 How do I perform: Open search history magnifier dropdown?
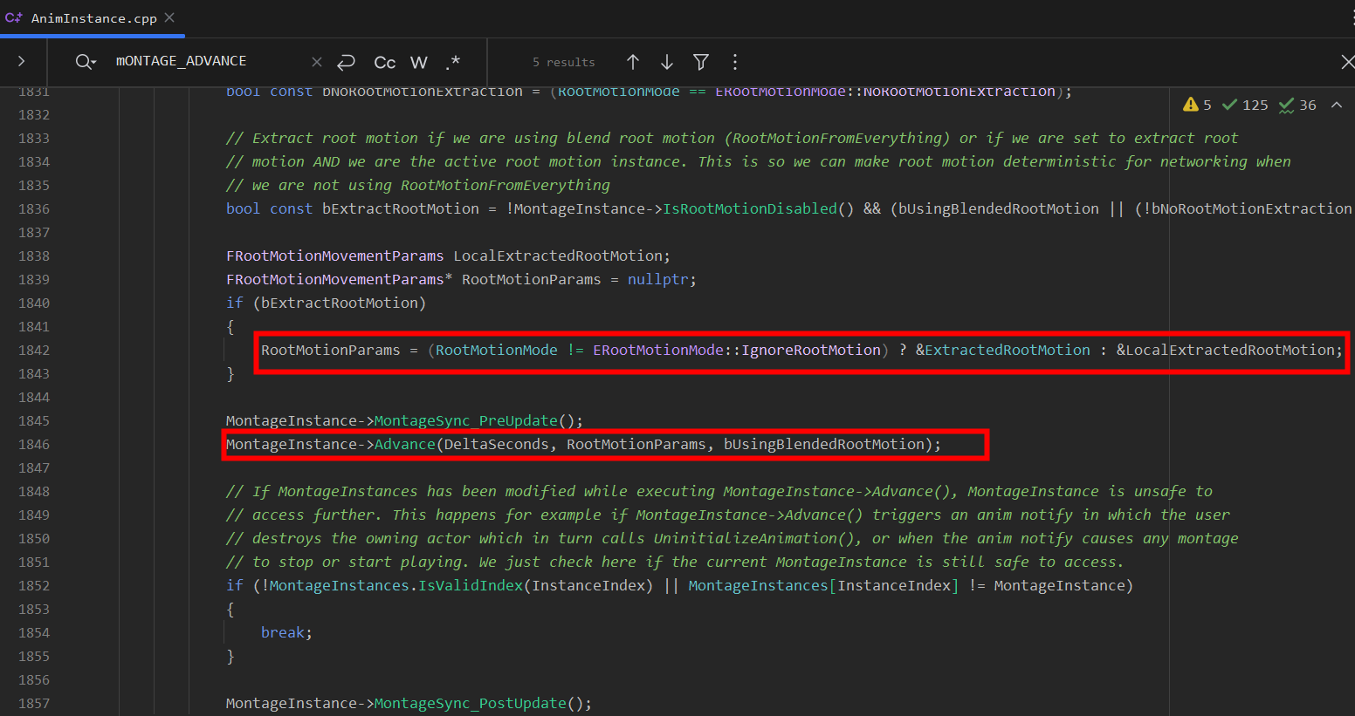(x=85, y=61)
